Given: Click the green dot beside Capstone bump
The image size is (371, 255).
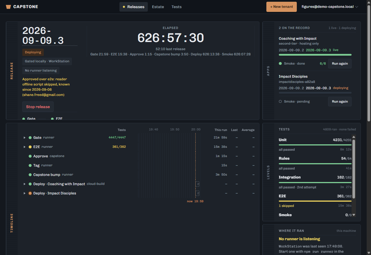Looking at the screenshot, I should 30,175.
